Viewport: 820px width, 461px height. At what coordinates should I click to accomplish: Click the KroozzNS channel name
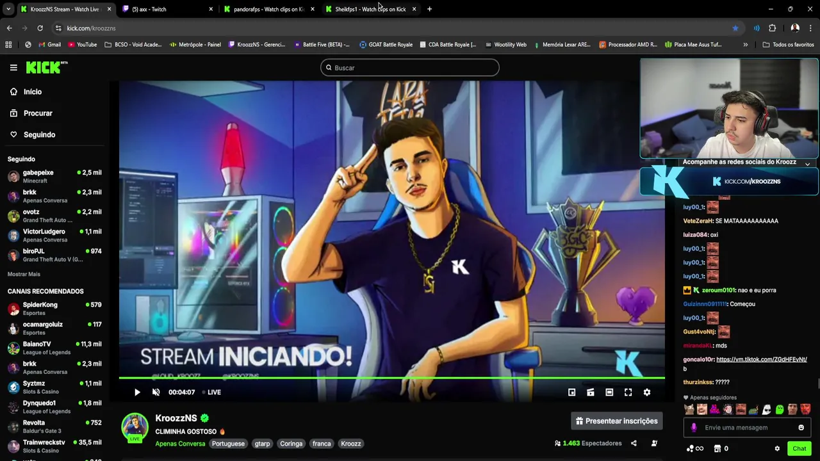176,418
